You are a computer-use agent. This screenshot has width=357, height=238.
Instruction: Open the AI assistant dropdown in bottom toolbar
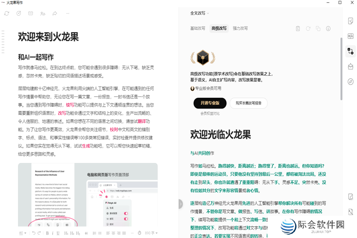click(x=23, y=233)
